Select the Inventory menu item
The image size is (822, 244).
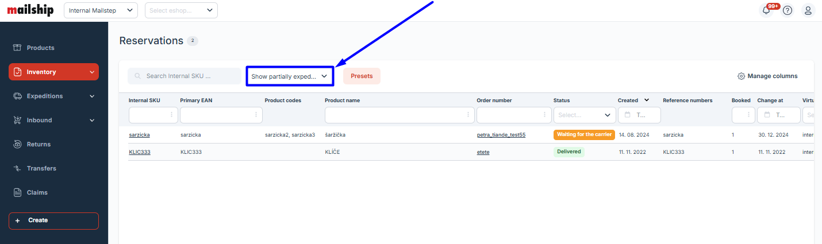[53, 72]
